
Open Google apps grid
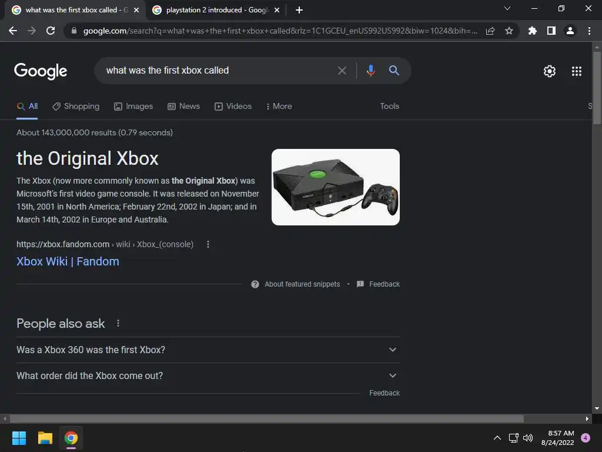(x=577, y=71)
